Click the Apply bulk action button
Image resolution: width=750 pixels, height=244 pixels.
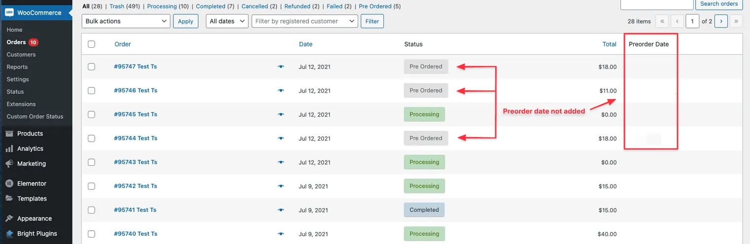click(x=186, y=21)
